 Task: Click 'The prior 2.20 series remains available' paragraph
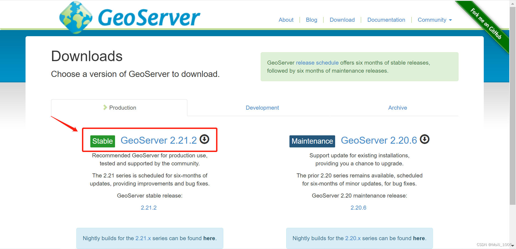359,180
